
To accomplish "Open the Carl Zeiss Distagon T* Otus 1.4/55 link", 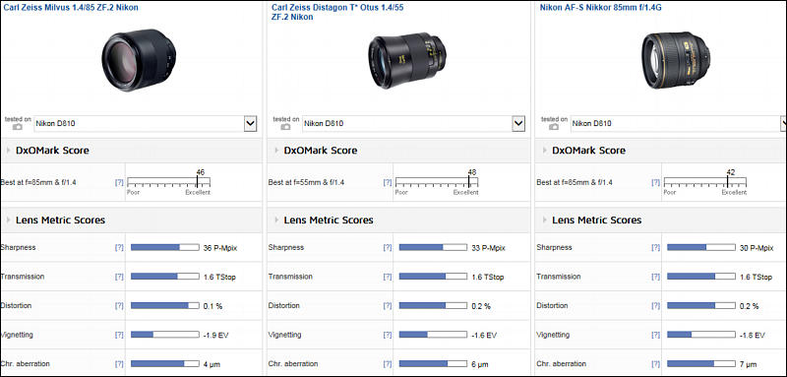I will tap(337, 12).
